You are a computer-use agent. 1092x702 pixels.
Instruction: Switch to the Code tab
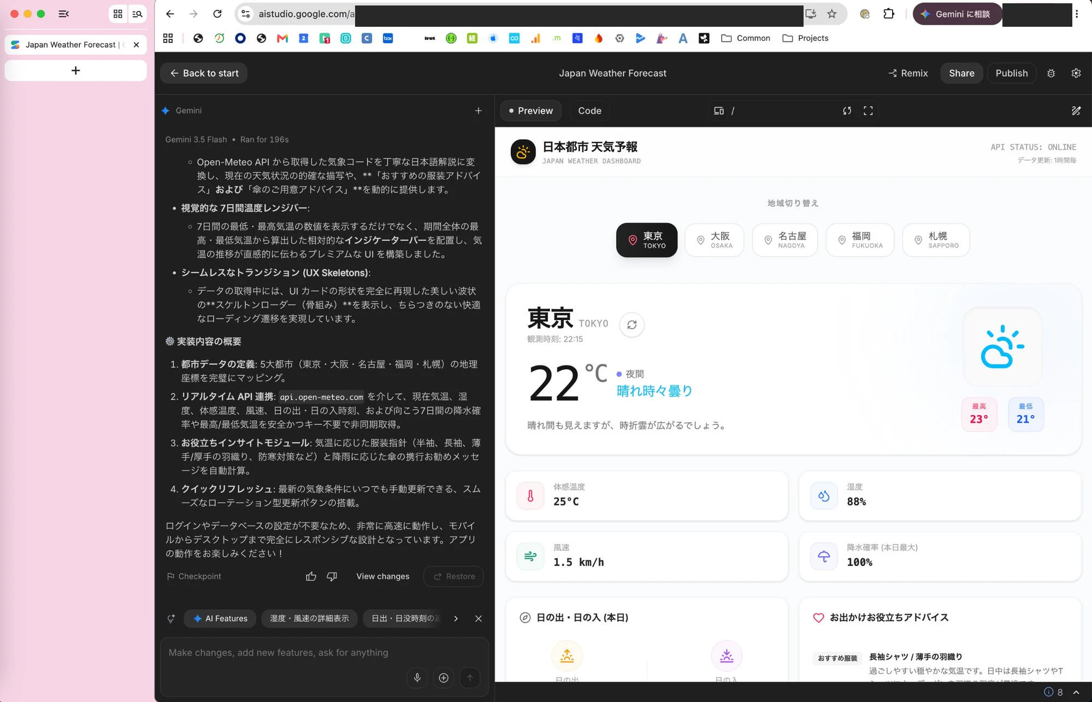pos(589,111)
